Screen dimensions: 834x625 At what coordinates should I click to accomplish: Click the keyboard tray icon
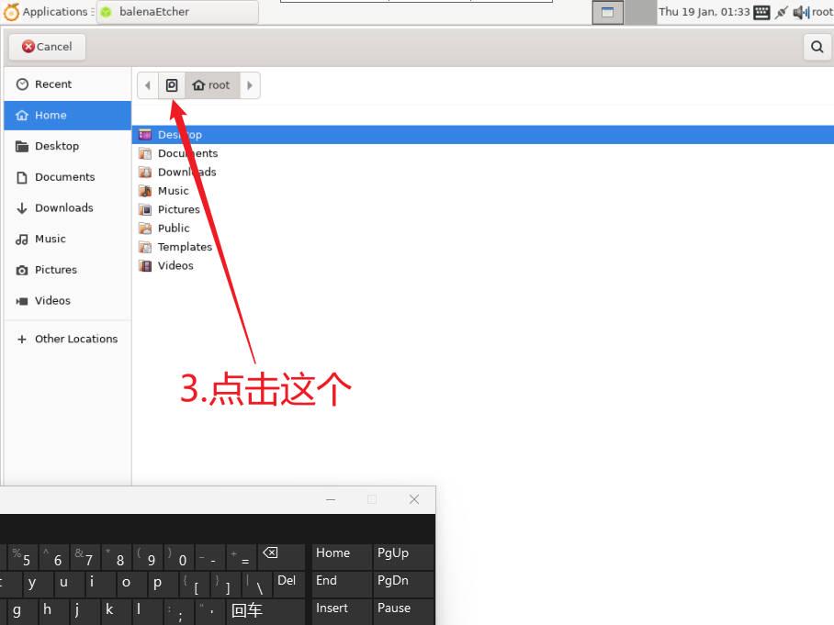[x=761, y=12]
